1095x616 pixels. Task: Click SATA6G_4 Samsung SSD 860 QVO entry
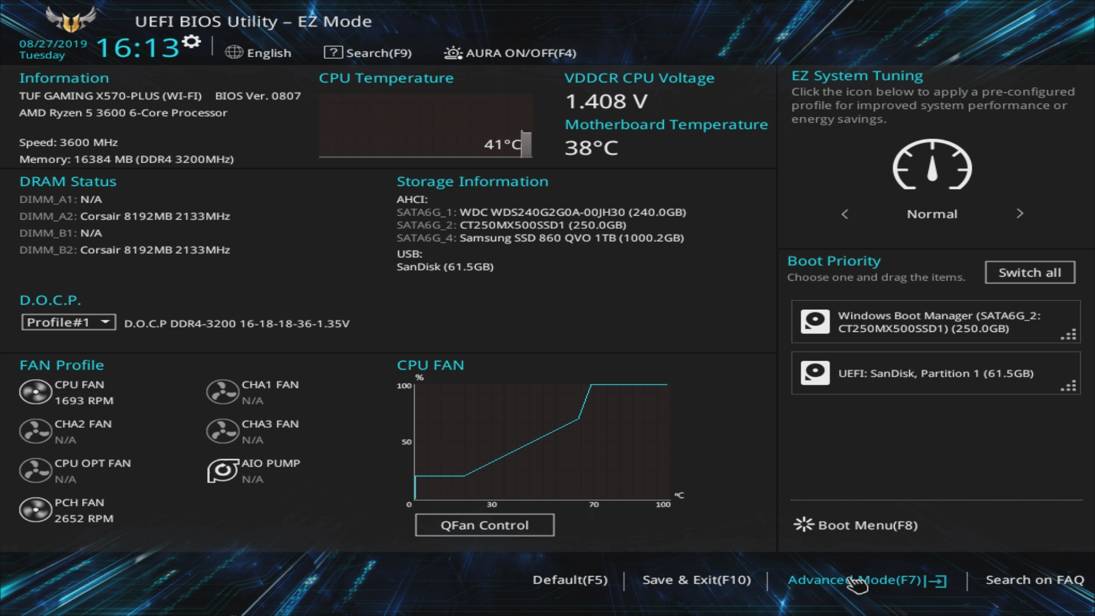coord(540,238)
